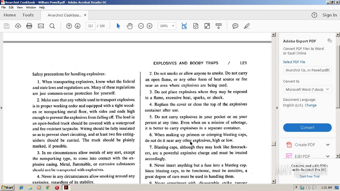
Task: Upload file to cloud icon
Action: [x=18, y=26]
